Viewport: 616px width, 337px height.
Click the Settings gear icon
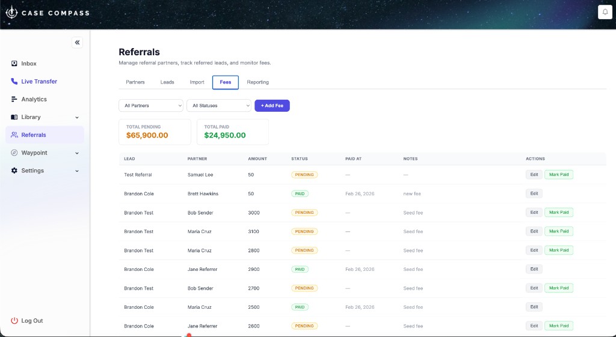click(x=14, y=171)
